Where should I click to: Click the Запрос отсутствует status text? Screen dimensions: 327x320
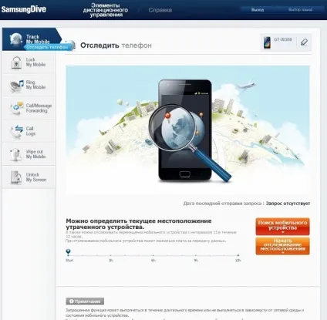[288, 204]
